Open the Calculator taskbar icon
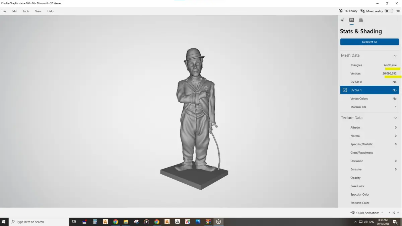The image size is (402, 226). click(95, 222)
